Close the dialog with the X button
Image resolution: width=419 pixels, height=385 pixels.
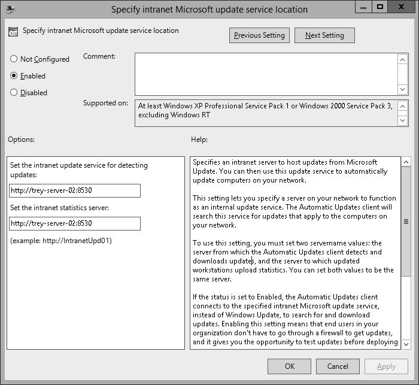[x=401, y=7]
